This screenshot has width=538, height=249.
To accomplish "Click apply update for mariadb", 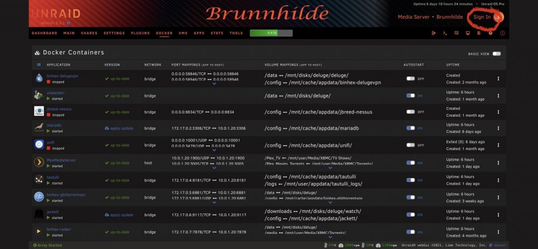I will [x=119, y=129].
